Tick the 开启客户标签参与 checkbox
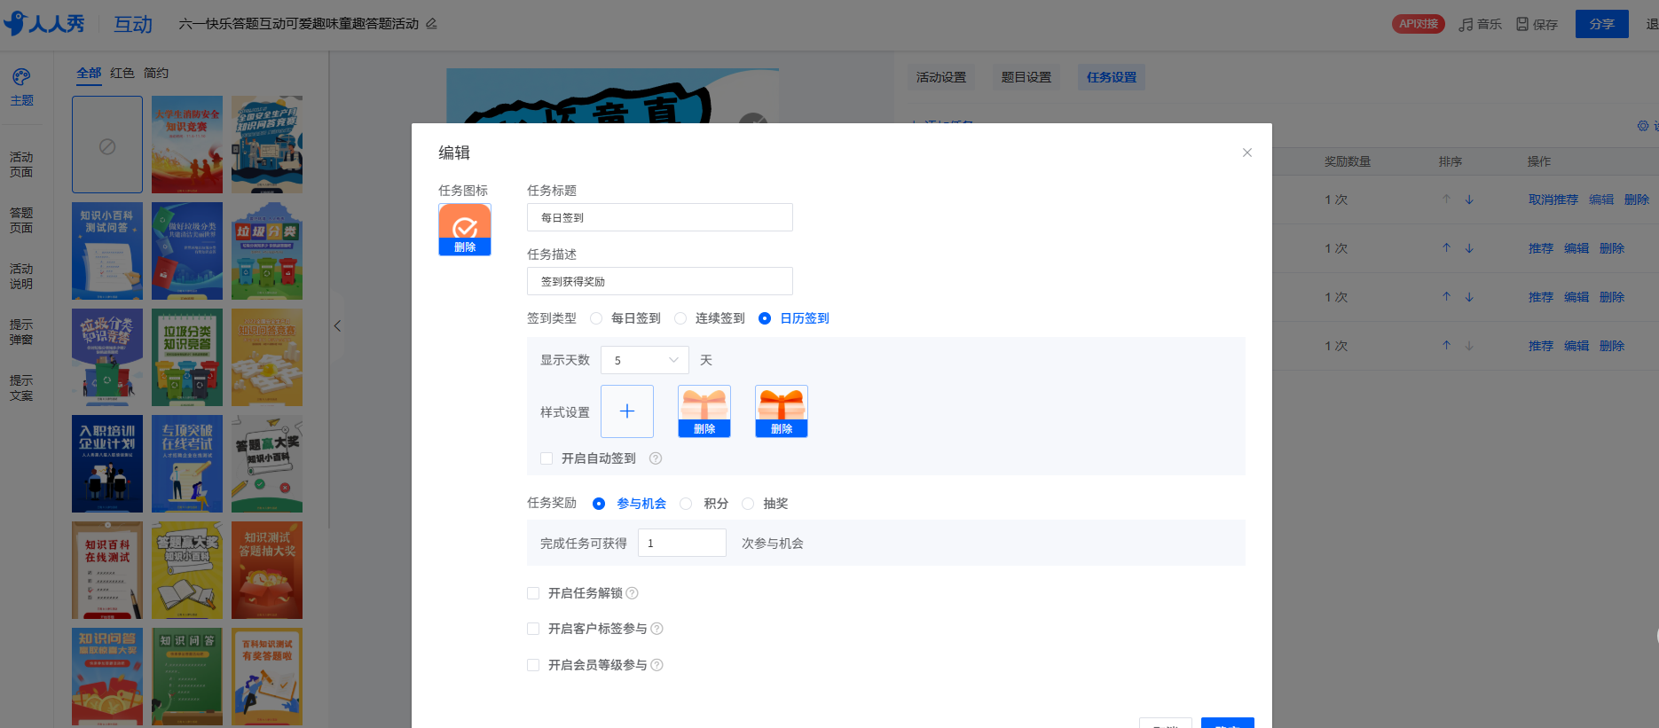The width and height of the screenshot is (1659, 728). coord(533,629)
